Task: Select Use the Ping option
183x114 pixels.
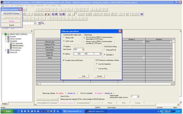Action: click(97, 69)
